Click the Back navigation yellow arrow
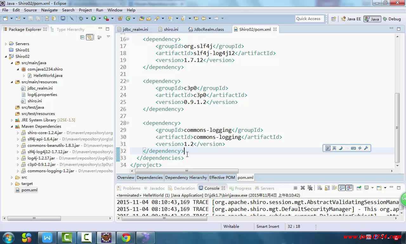 pos(203,19)
